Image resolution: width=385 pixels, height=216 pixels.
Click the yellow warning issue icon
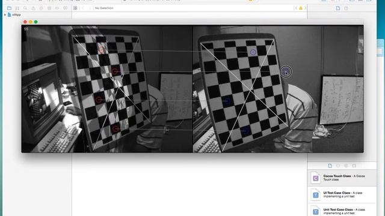[301, 8]
